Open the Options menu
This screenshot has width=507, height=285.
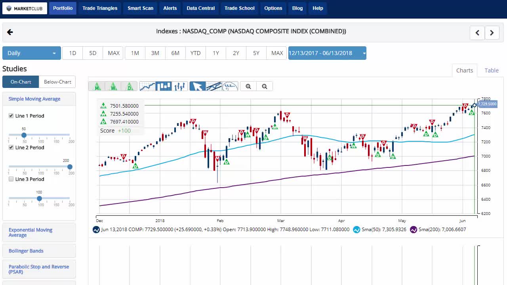[x=273, y=8]
